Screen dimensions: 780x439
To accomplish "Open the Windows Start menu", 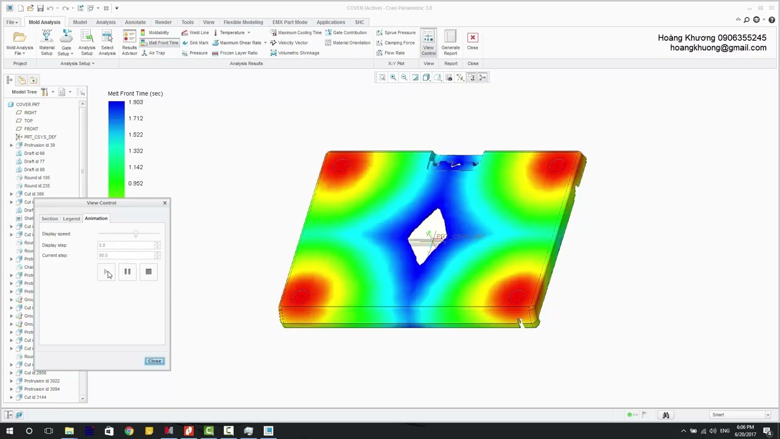I will (9, 431).
